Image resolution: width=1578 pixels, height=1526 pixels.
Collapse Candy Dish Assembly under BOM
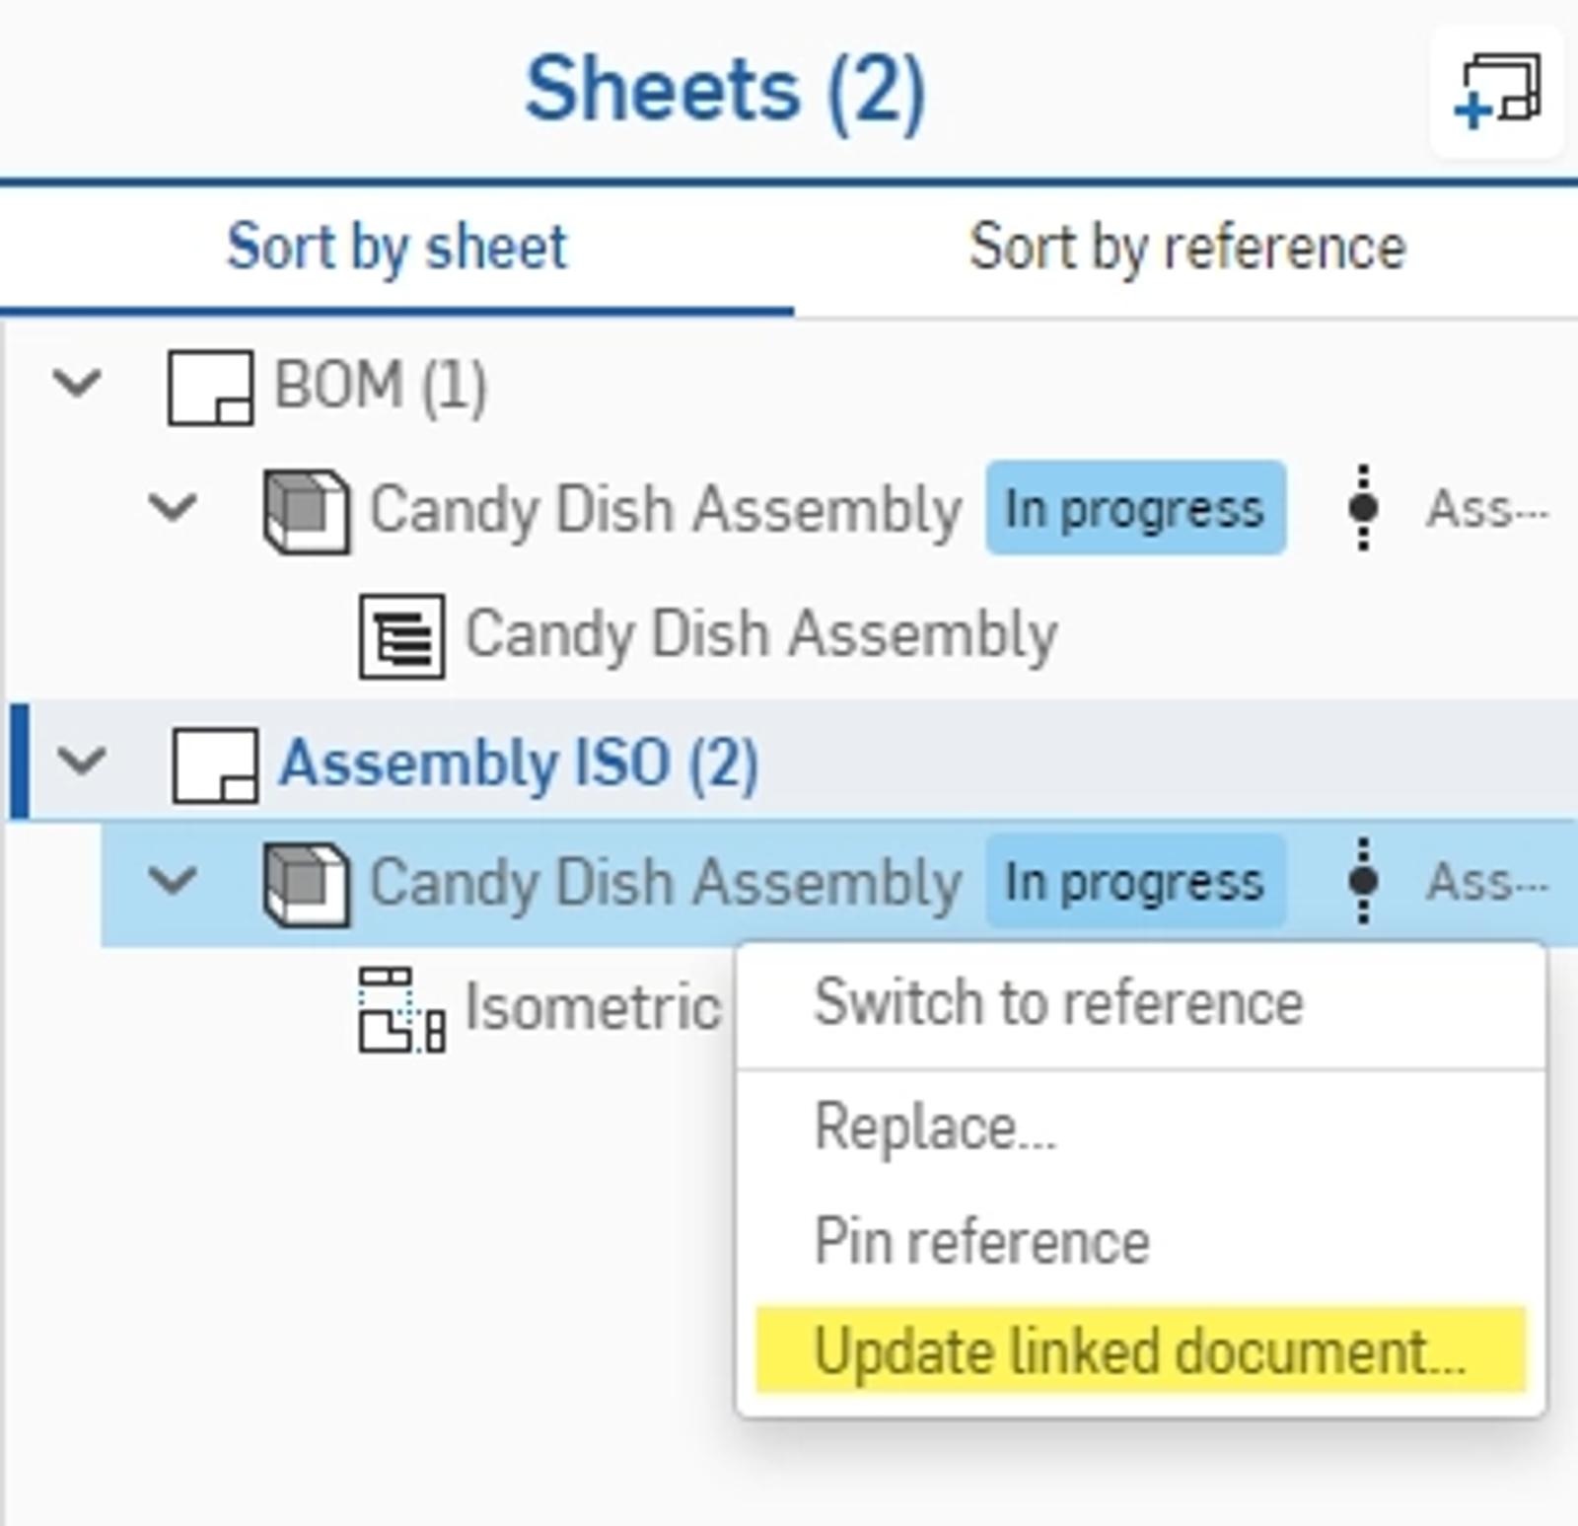[x=173, y=508]
